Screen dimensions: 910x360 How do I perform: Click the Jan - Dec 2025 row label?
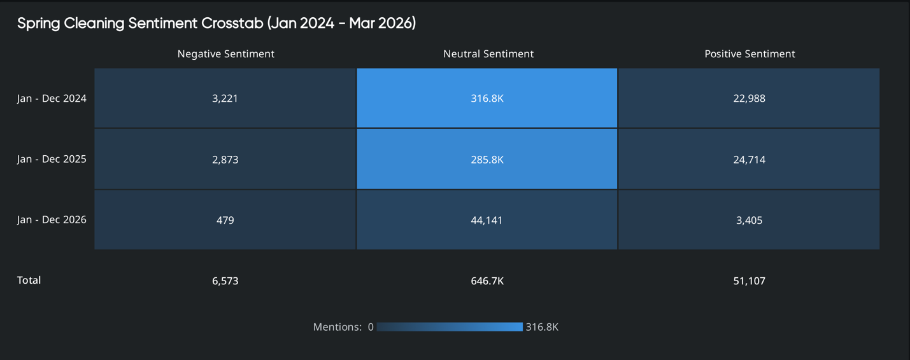tap(52, 159)
